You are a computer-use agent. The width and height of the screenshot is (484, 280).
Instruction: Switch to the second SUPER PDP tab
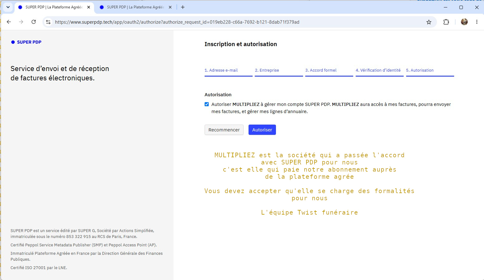tap(135, 7)
